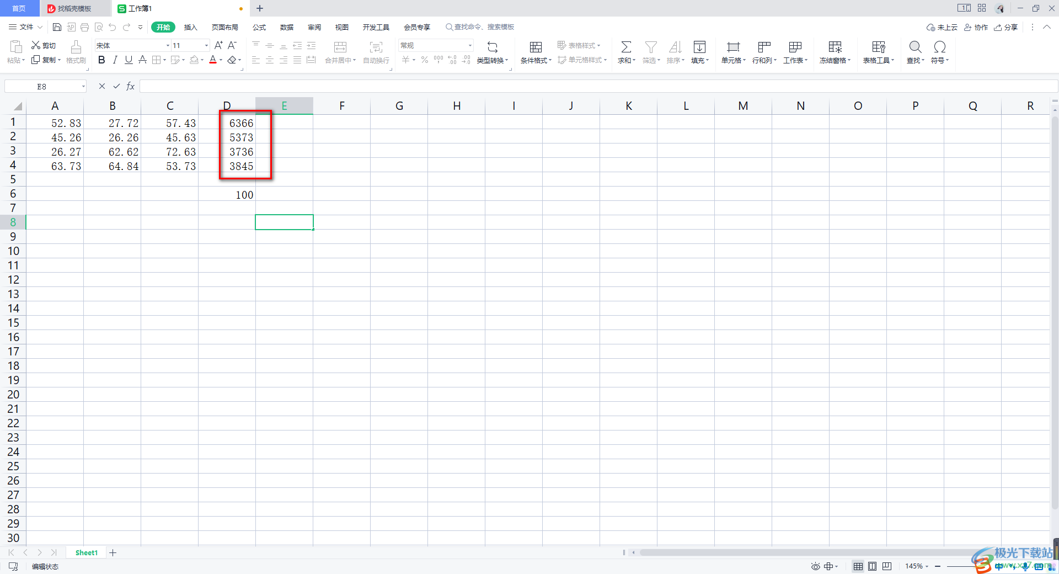This screenshot has height=574, width=1059.
Task: Click the formula bar input field
Action: coord(598,86)
